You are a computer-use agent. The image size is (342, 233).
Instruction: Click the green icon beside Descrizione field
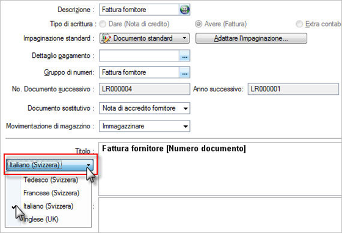(x=184, y=10)
